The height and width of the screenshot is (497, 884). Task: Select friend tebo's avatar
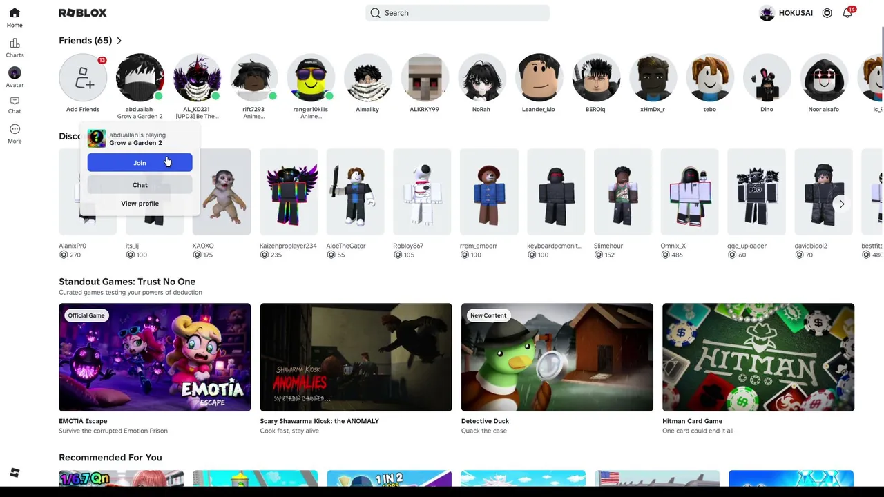(x=709, y=77)
